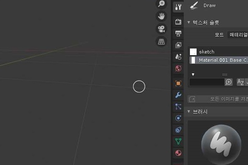Click the white thumbnail of sketch slot
Screen dimensions: 248x165
point(193,52)
